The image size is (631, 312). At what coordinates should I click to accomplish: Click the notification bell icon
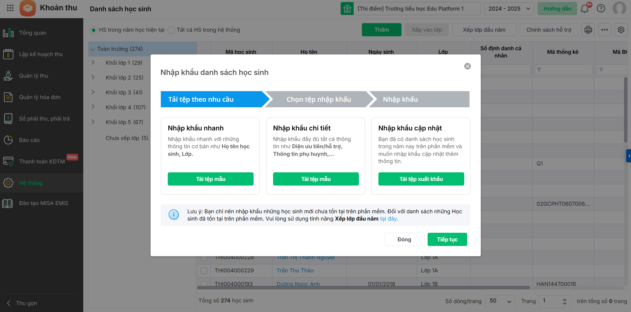pyautogui.click(x=584, y=9)
